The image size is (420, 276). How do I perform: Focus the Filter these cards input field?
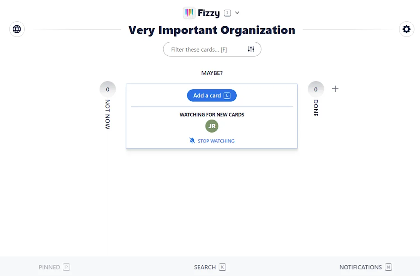(203, 50)
